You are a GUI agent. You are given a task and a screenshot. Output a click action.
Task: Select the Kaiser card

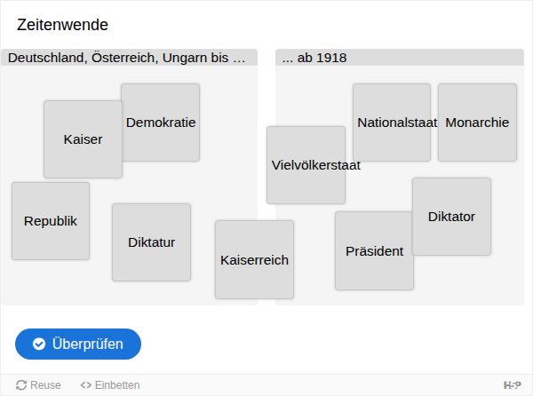[x=83, y=139]
